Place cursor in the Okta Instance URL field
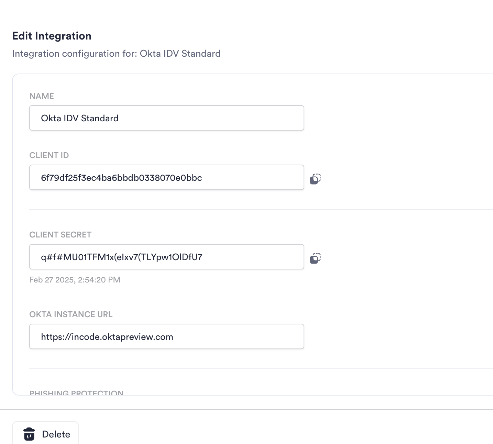This screenshot has height=444, width=493. (x=167, y=336)
